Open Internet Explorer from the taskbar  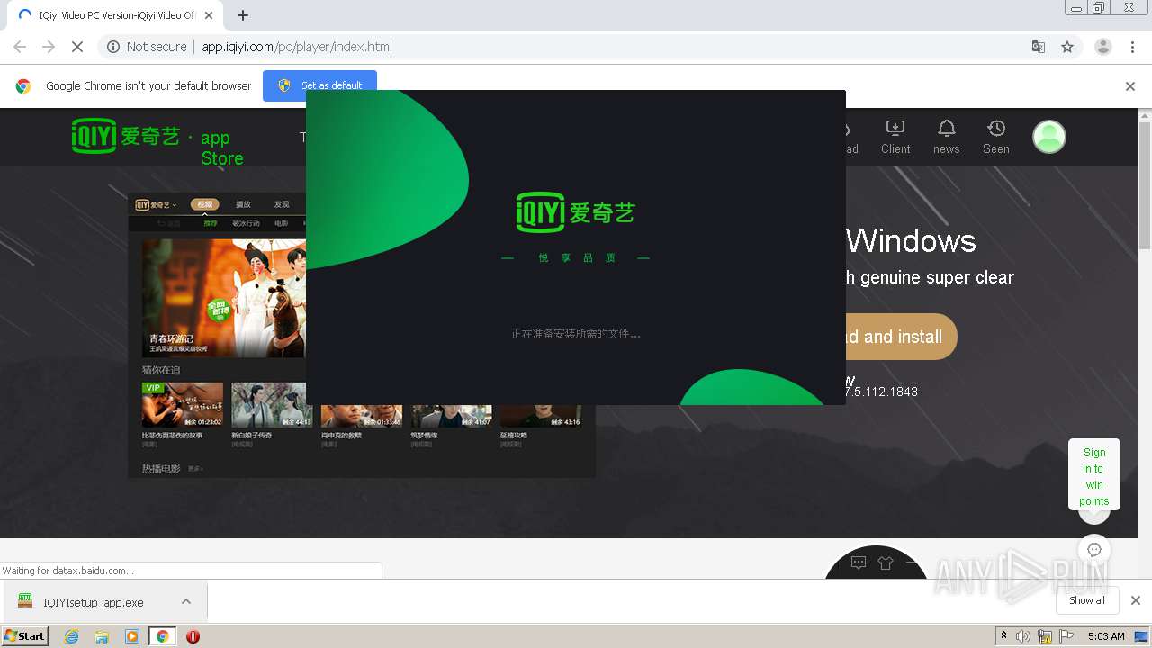click(72, 636)
